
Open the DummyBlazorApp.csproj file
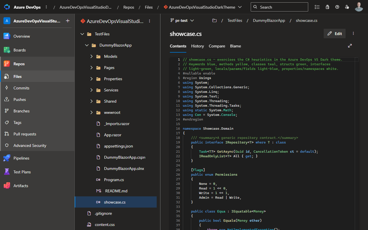pos(124,157)
